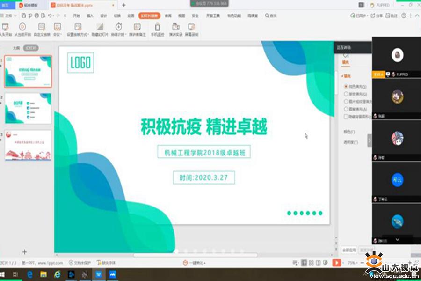Click the add new slide plus button

point(25,252)
